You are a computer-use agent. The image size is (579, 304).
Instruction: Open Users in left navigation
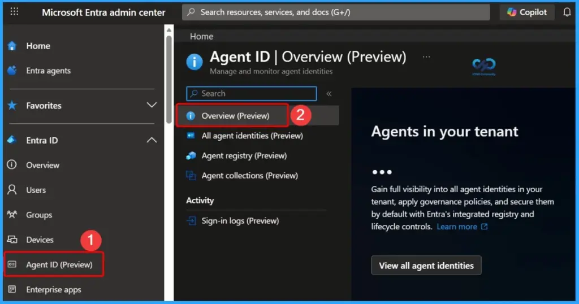tap(36, 190)
